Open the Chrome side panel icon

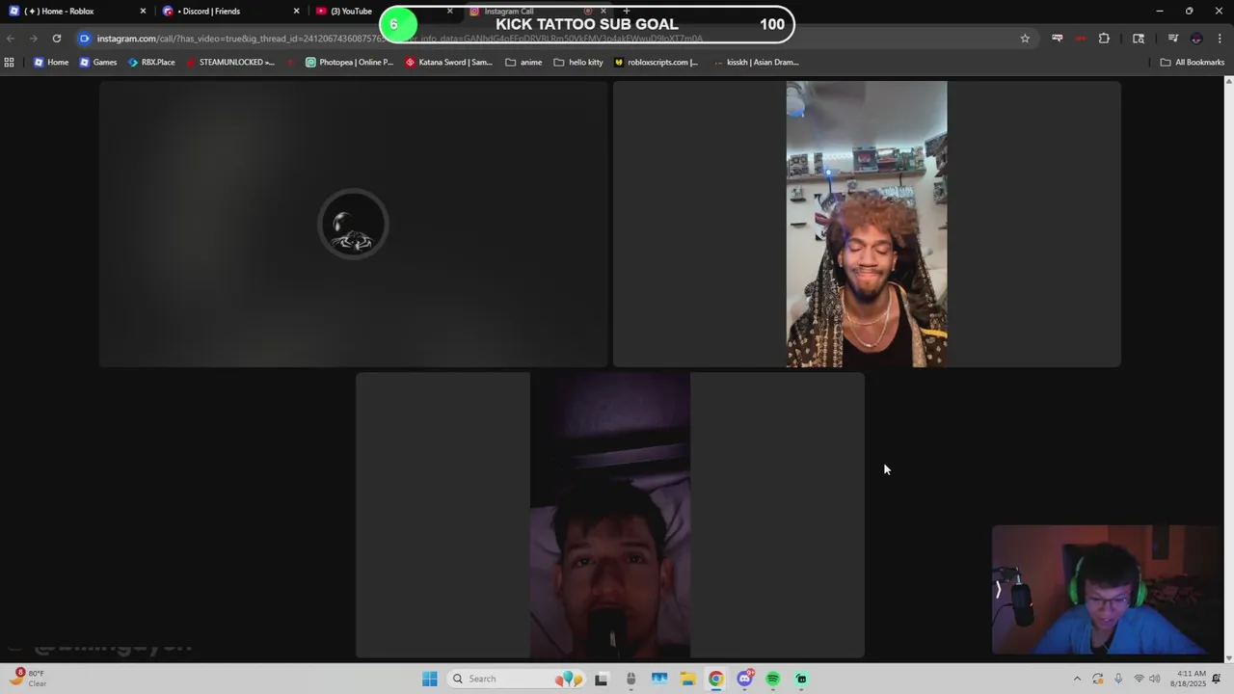1139,39
